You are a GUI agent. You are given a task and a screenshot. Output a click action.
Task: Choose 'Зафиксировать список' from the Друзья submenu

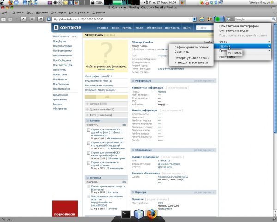tap(192, 47)
